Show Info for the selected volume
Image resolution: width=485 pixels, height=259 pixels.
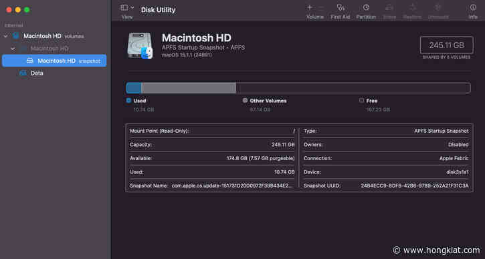pyautogui.click(x=473, y=11)
